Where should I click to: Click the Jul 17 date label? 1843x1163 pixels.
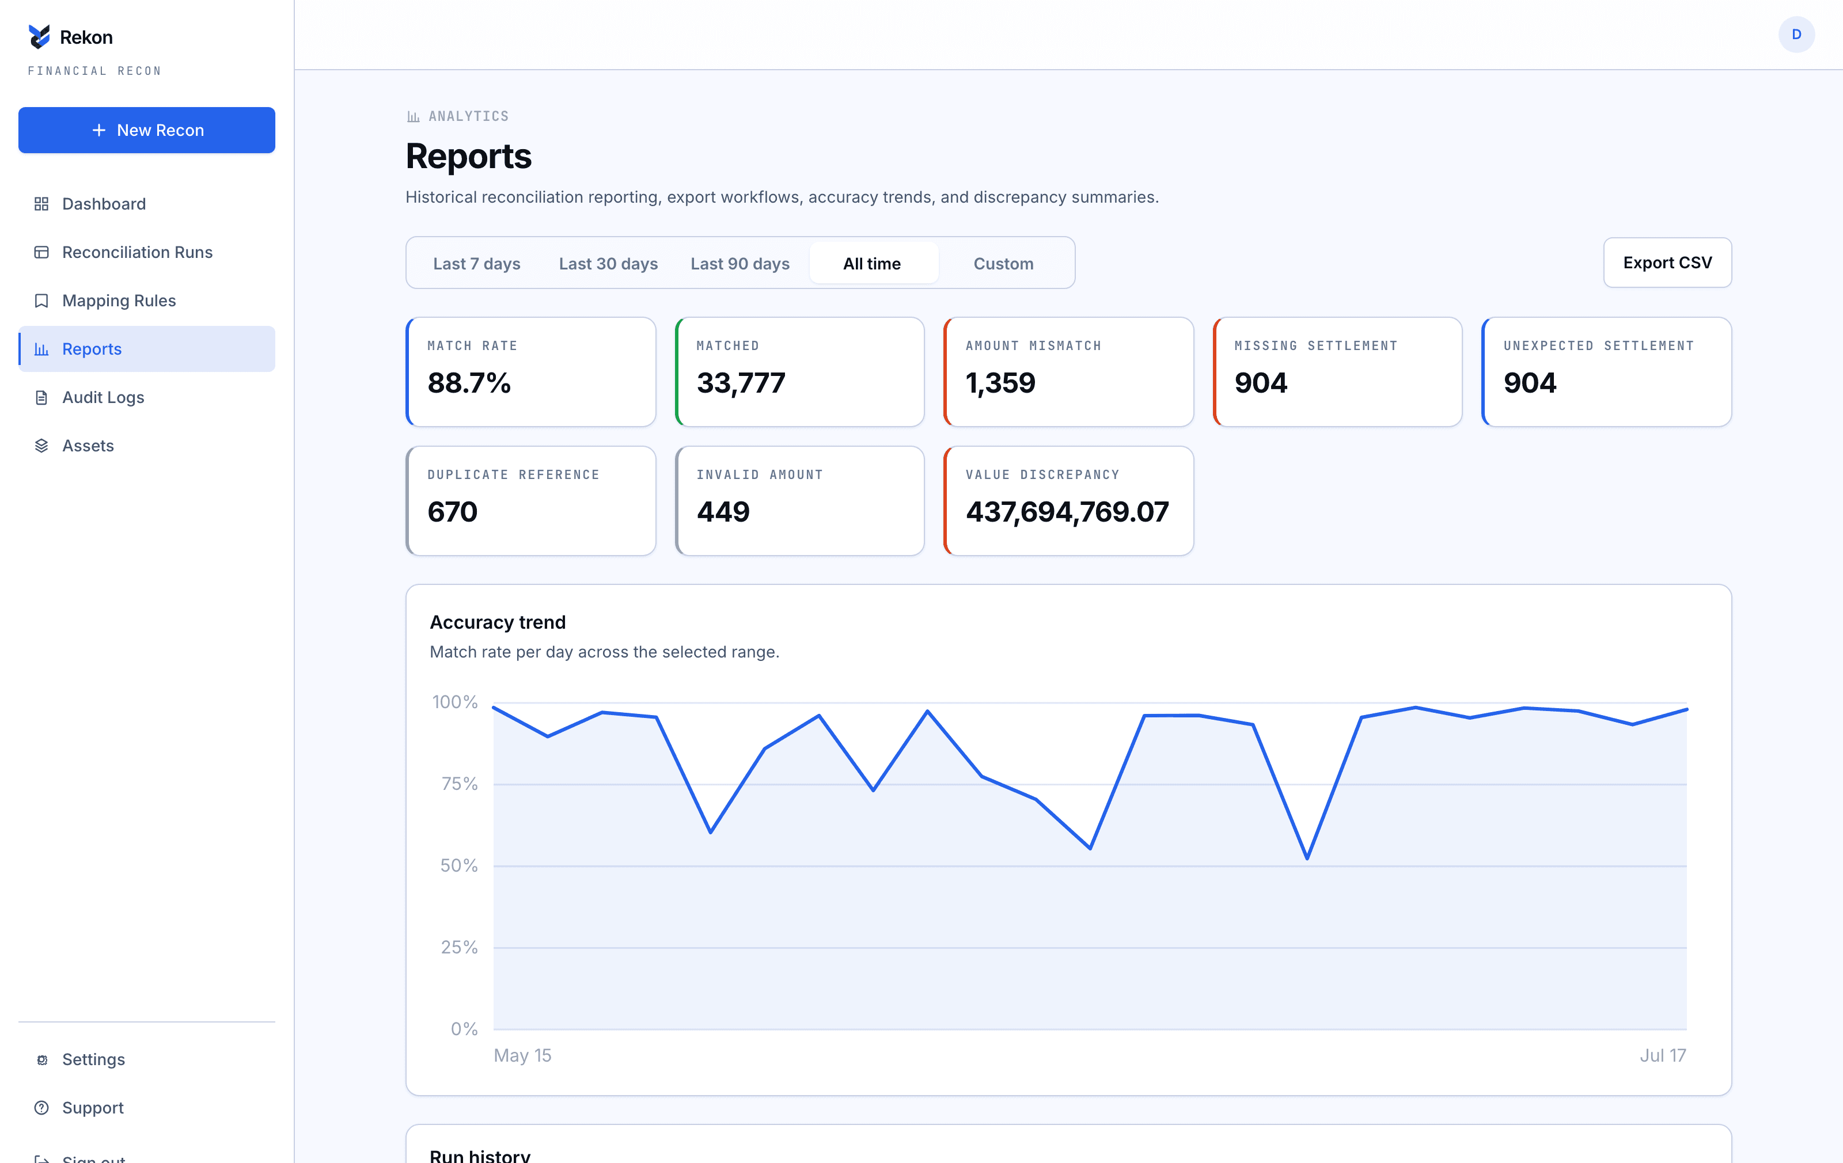(1662, 1055)
